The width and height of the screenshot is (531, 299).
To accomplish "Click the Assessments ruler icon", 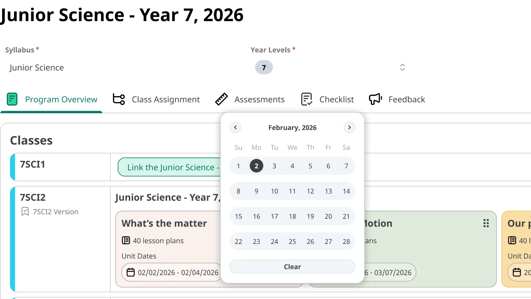I will click(x=222, y=99).
